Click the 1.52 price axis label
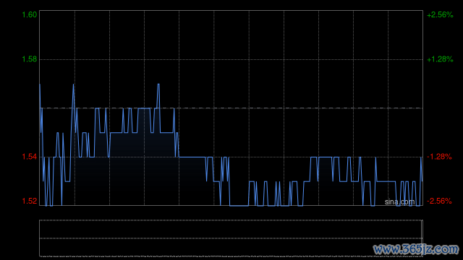 coord(30,201)
